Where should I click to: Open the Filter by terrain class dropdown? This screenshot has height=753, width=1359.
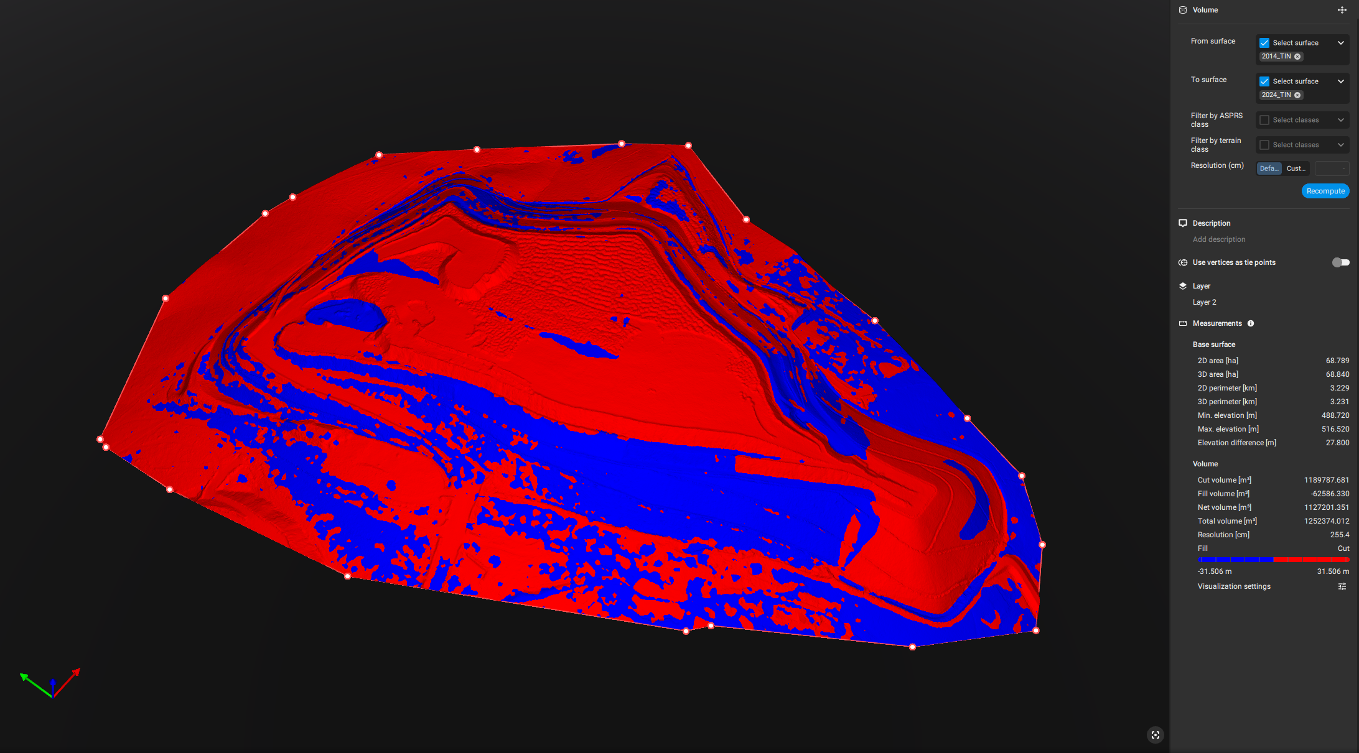1302,144
